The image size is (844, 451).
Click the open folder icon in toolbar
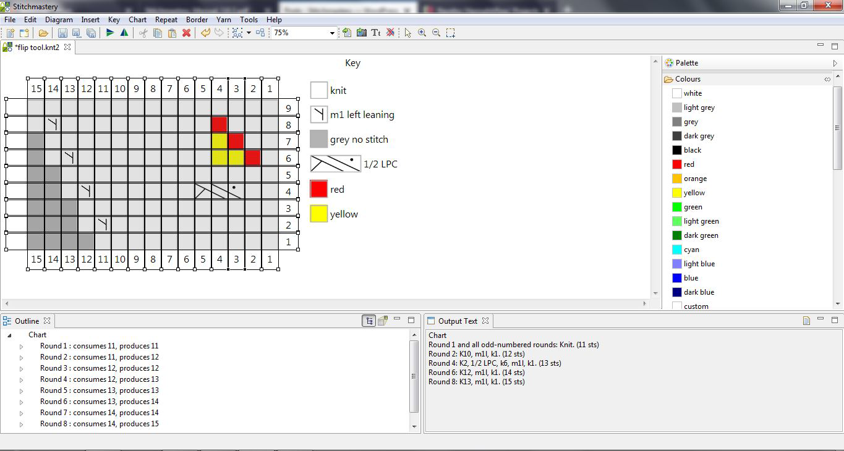(43, 33)
